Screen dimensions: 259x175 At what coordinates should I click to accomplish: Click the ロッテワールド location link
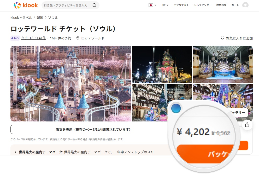click(x=93, y=38)
